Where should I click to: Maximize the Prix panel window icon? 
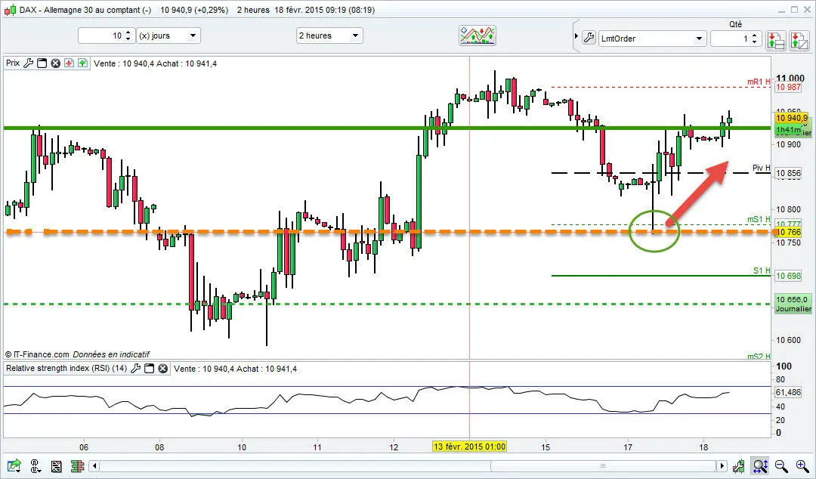42,63
